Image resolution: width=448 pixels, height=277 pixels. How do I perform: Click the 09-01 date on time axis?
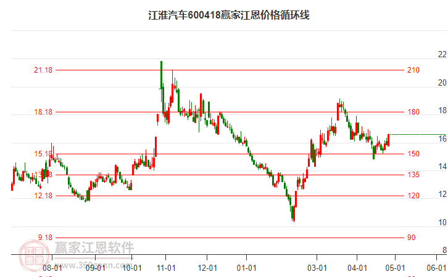96,268
